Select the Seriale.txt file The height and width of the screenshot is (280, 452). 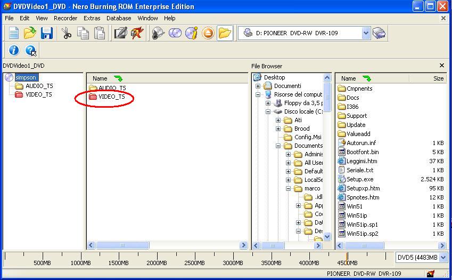pos(360,170)
